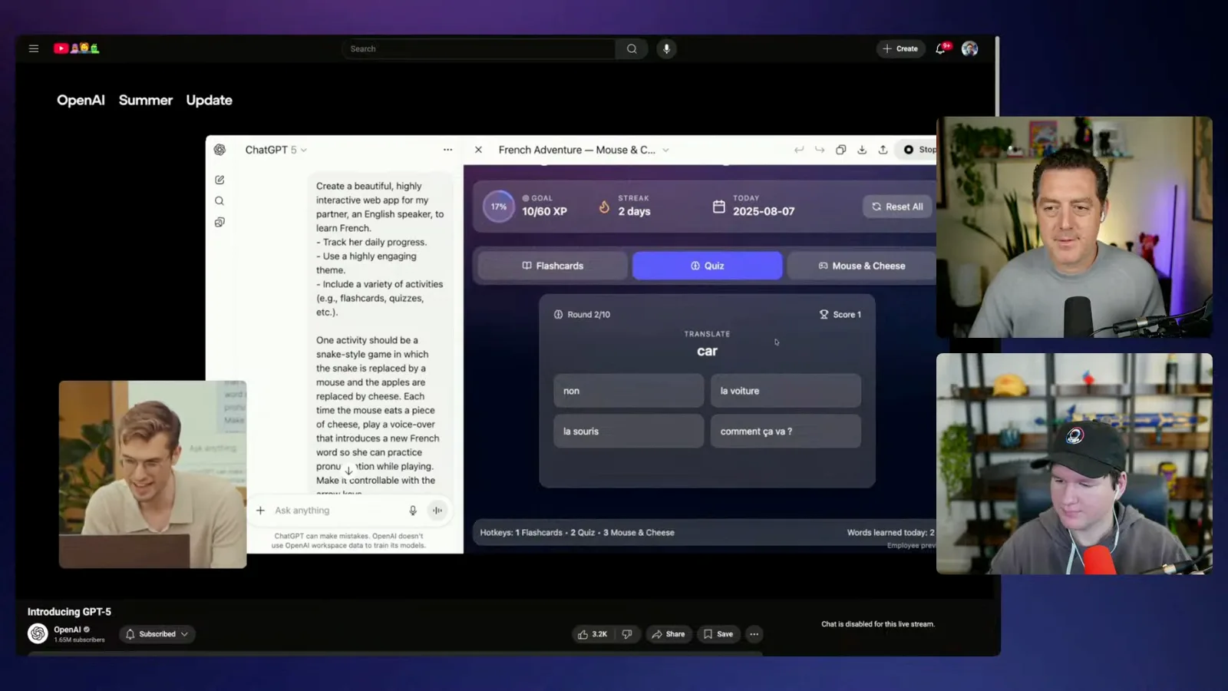Undo the last canvas change
This screenshot has height=691, width=1228.
799,150
